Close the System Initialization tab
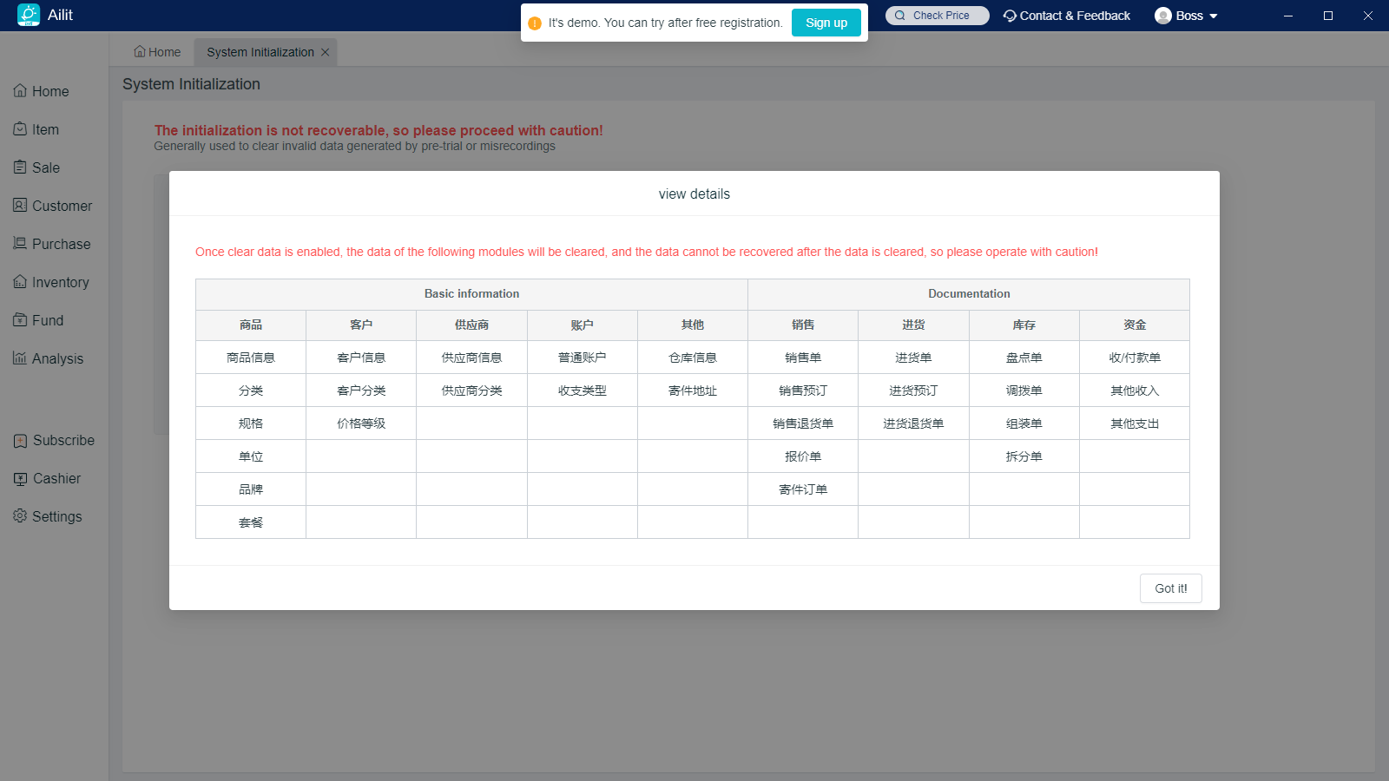The height and width of the screenshot is (781, 1389). coord(326,52)
